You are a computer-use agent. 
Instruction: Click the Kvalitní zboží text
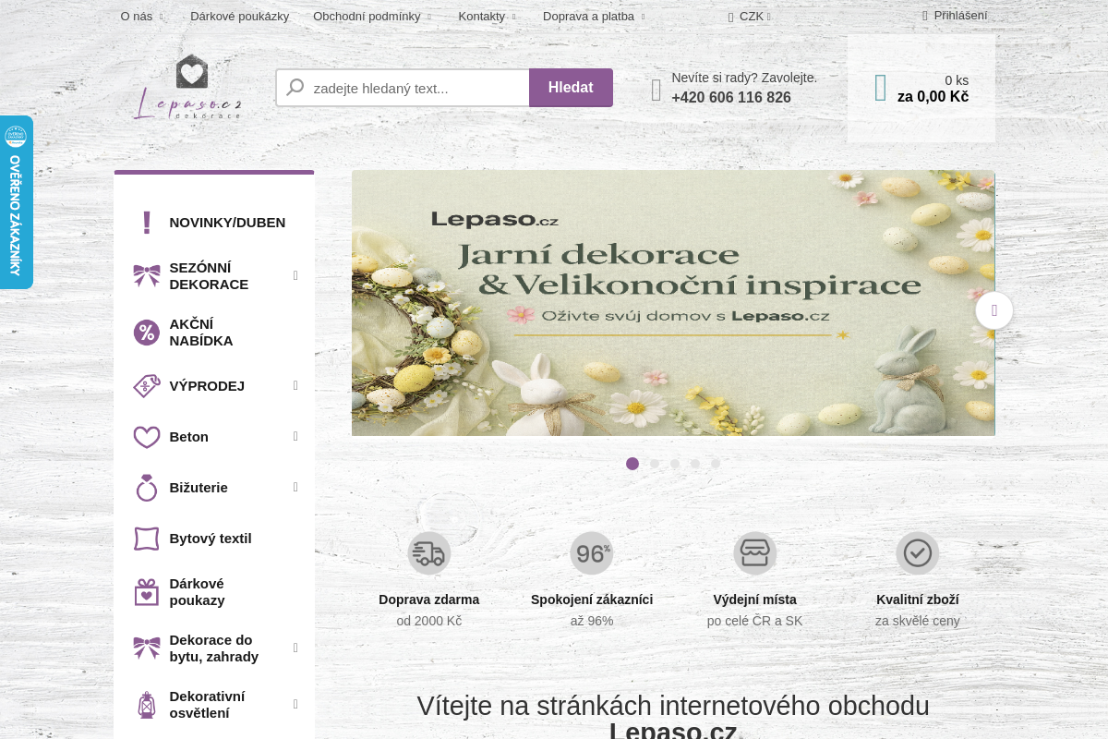pos(918,600)
